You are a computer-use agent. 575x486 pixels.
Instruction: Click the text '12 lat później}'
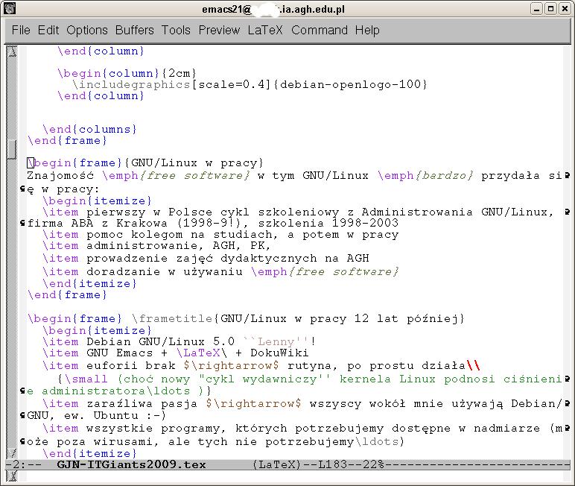point(410,318)
